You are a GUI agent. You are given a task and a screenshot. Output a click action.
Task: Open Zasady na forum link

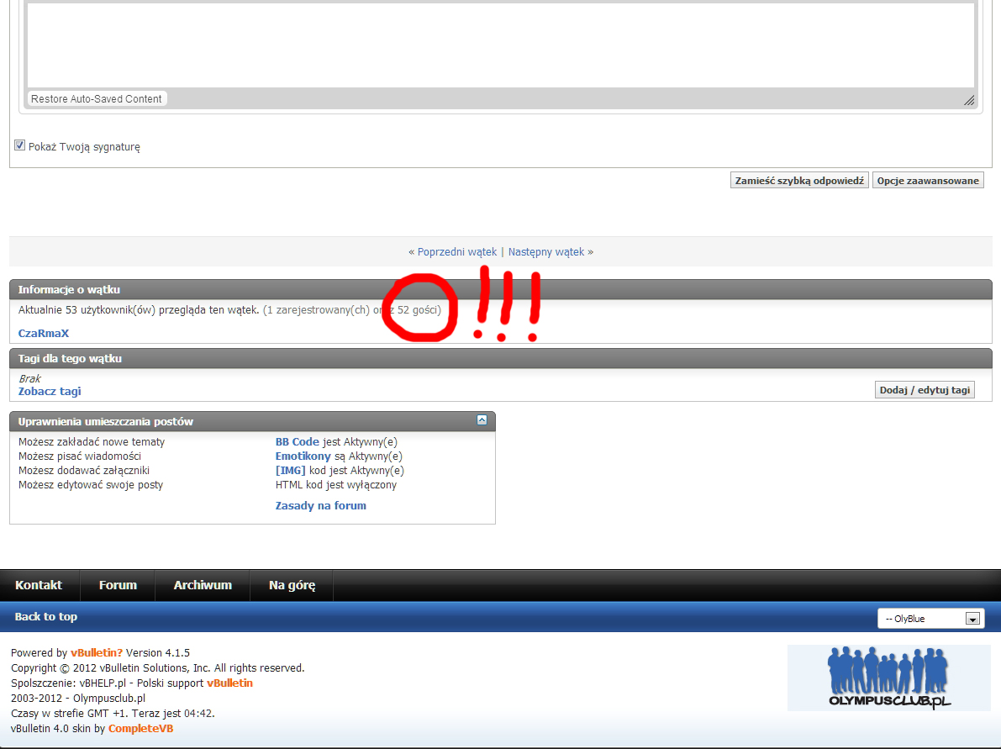tap(321, 506)
